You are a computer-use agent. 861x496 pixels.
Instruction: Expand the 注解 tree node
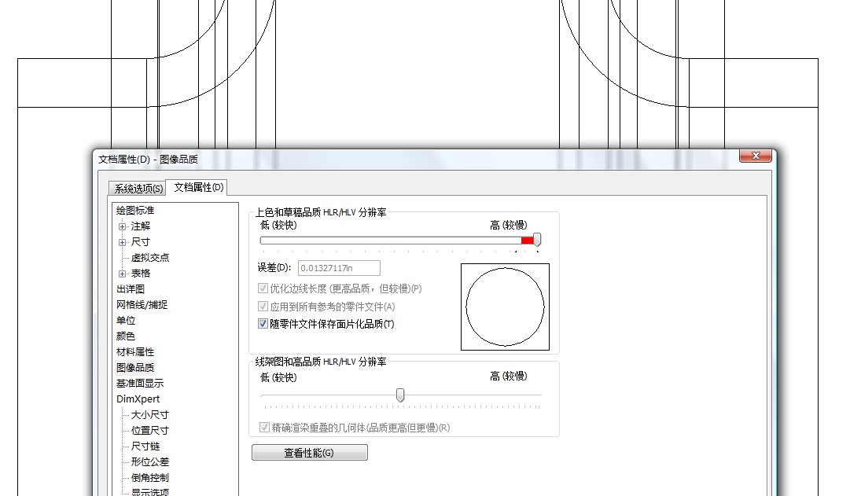click(x=122, y=226)
